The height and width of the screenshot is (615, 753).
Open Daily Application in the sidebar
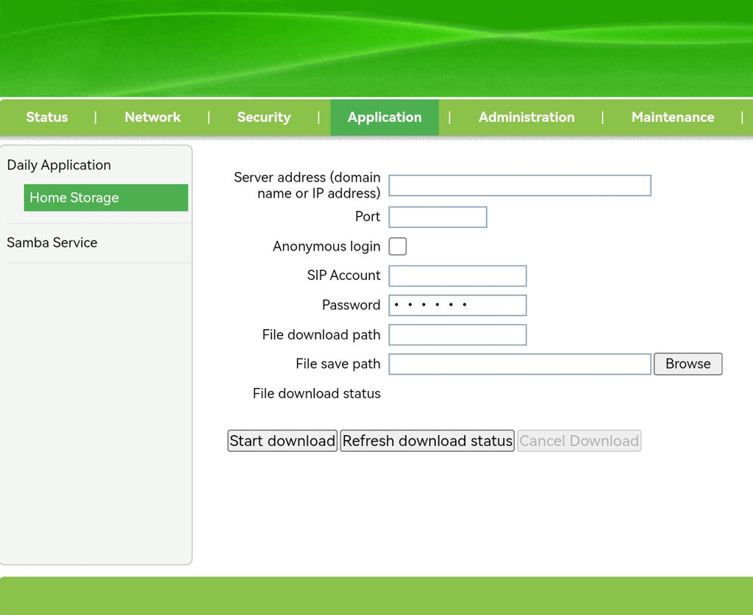coord(59,165)
